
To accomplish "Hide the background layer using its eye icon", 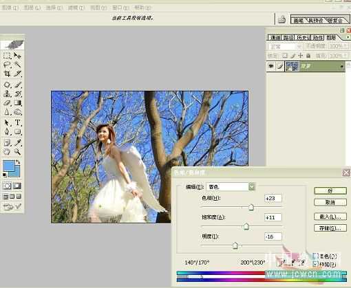I will click(271, 67).
